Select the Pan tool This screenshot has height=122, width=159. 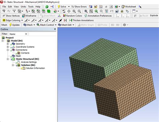click(69, 11)
